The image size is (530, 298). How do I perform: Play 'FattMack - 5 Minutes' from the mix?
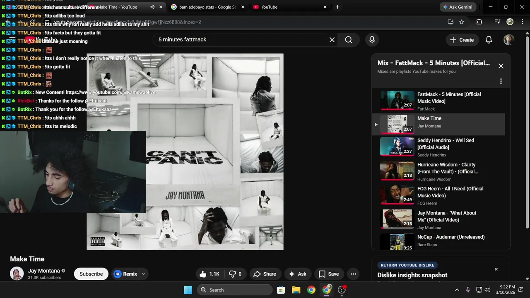pos(438,101)
